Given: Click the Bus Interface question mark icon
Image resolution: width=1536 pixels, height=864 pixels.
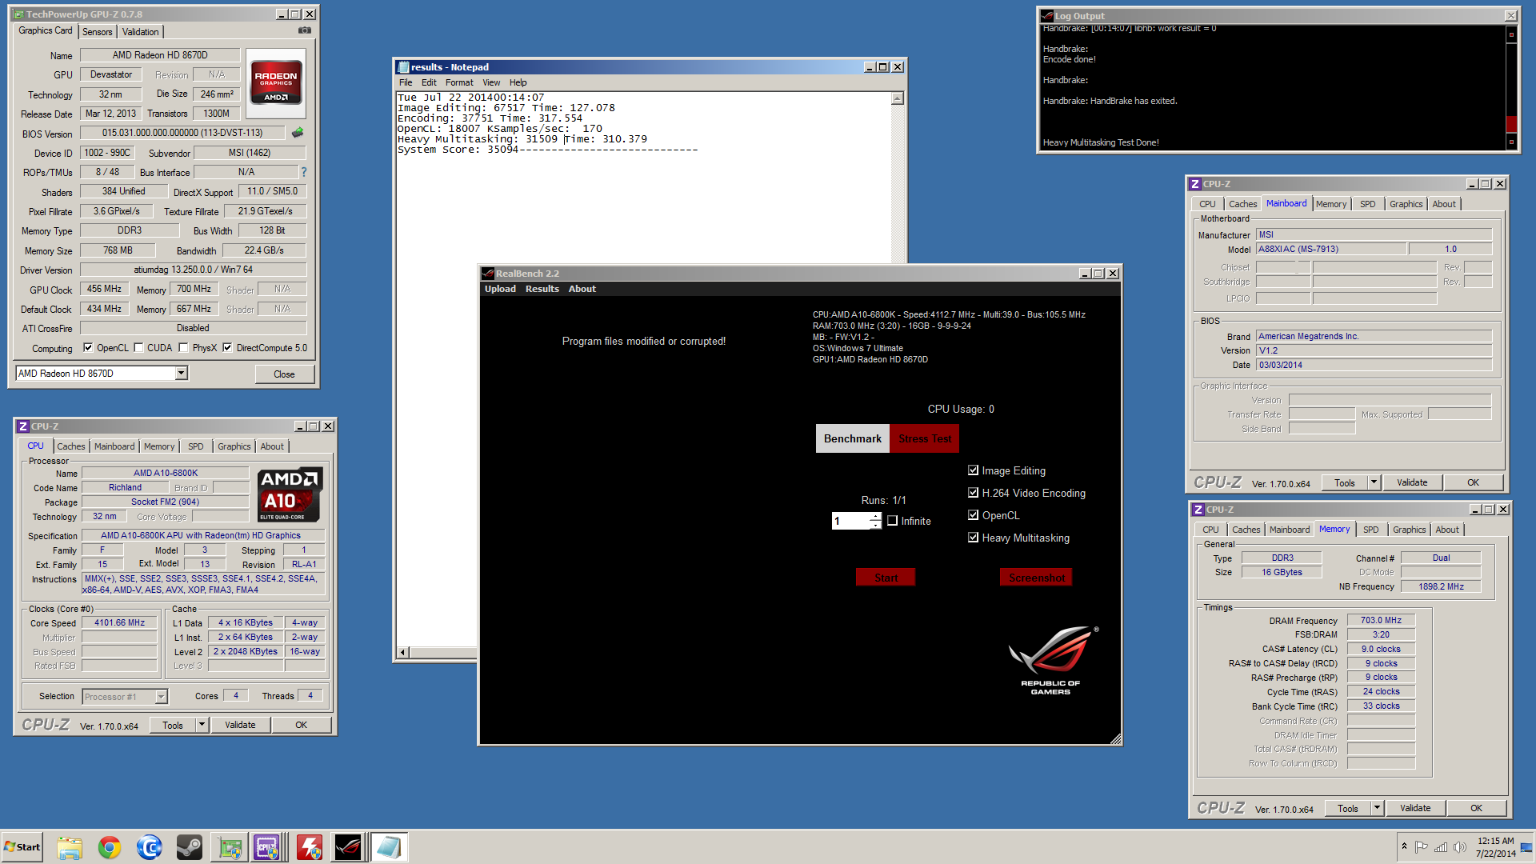Looking at the screenshot, I should [303, 172].
